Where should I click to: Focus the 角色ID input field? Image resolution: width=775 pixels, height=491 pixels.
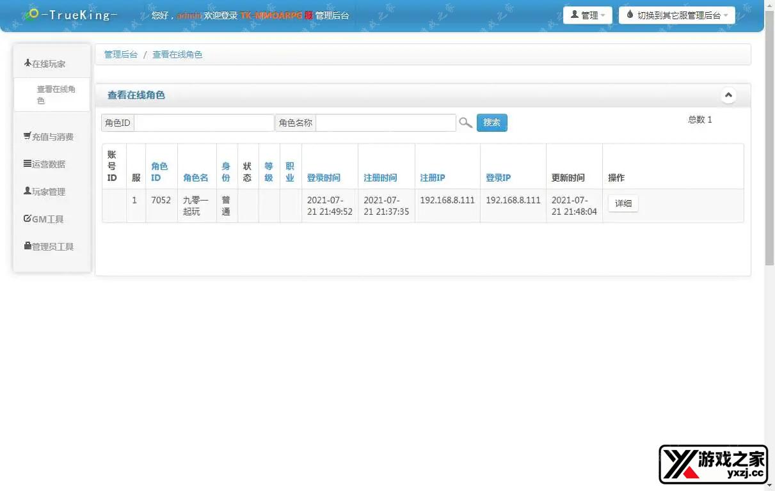(204, 123)
